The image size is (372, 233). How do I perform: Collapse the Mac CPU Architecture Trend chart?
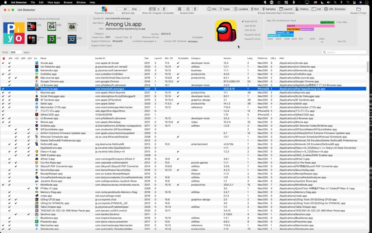(322, 42)
